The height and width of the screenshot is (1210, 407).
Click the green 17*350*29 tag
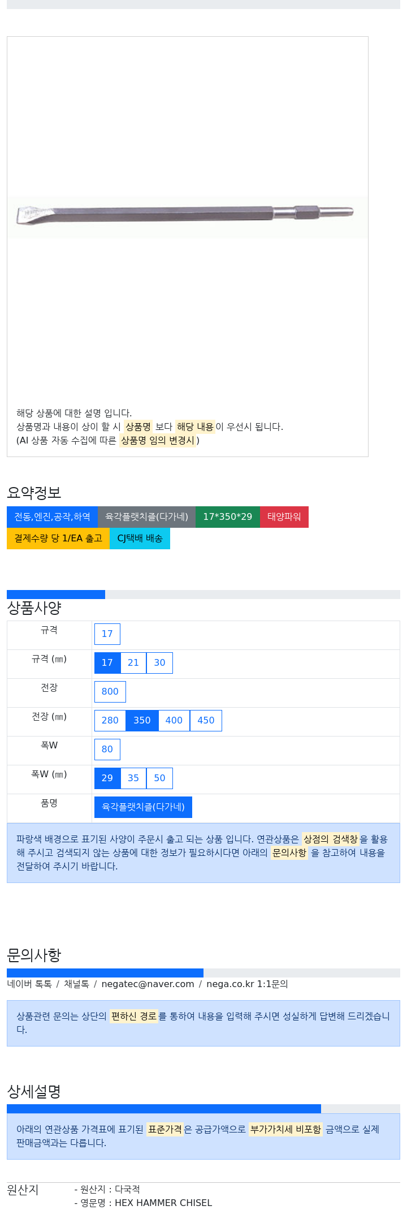pyautogui.click(x=228, y=517)
